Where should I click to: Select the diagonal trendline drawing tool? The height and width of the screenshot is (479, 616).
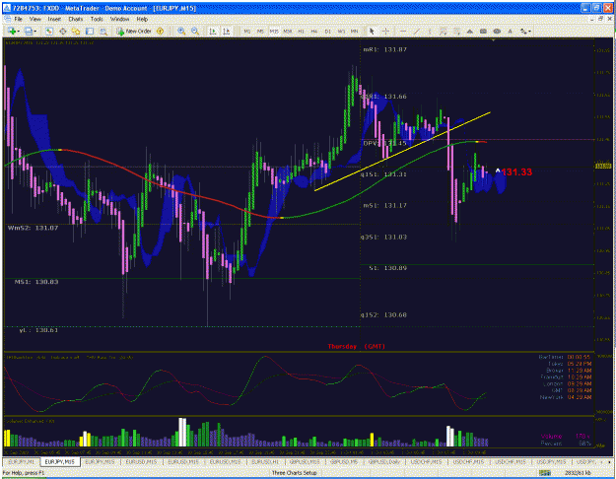[416, 31]
